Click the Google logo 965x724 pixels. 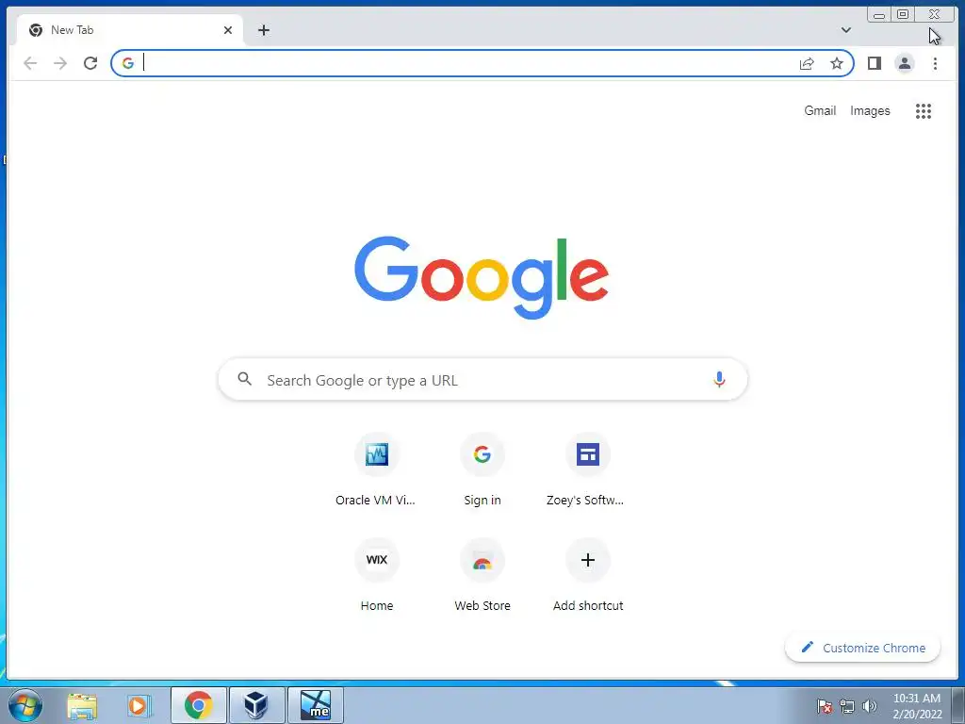(x=482, y=278)
